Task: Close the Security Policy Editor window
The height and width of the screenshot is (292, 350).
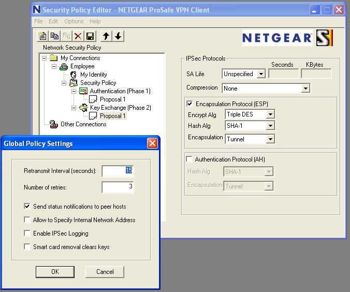Action: click(339, 10)
